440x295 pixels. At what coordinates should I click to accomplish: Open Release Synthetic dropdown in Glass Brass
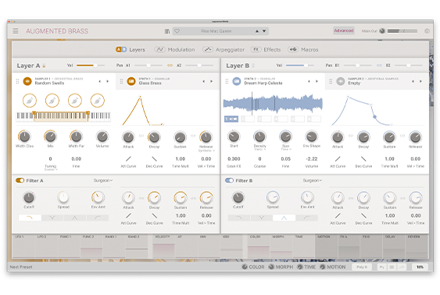coord(206,151)
